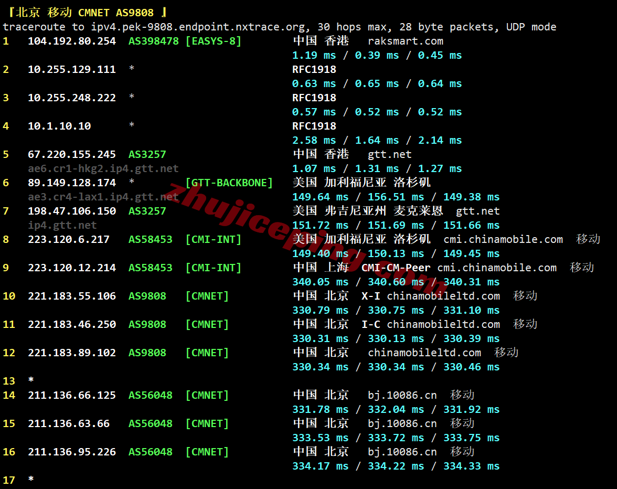Select IP 67.220.155.245 at hop 5

pos(72,155)
